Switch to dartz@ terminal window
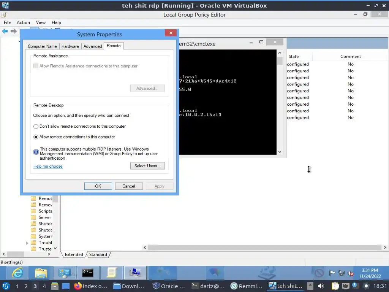389x292 pixels. point(208,286)
